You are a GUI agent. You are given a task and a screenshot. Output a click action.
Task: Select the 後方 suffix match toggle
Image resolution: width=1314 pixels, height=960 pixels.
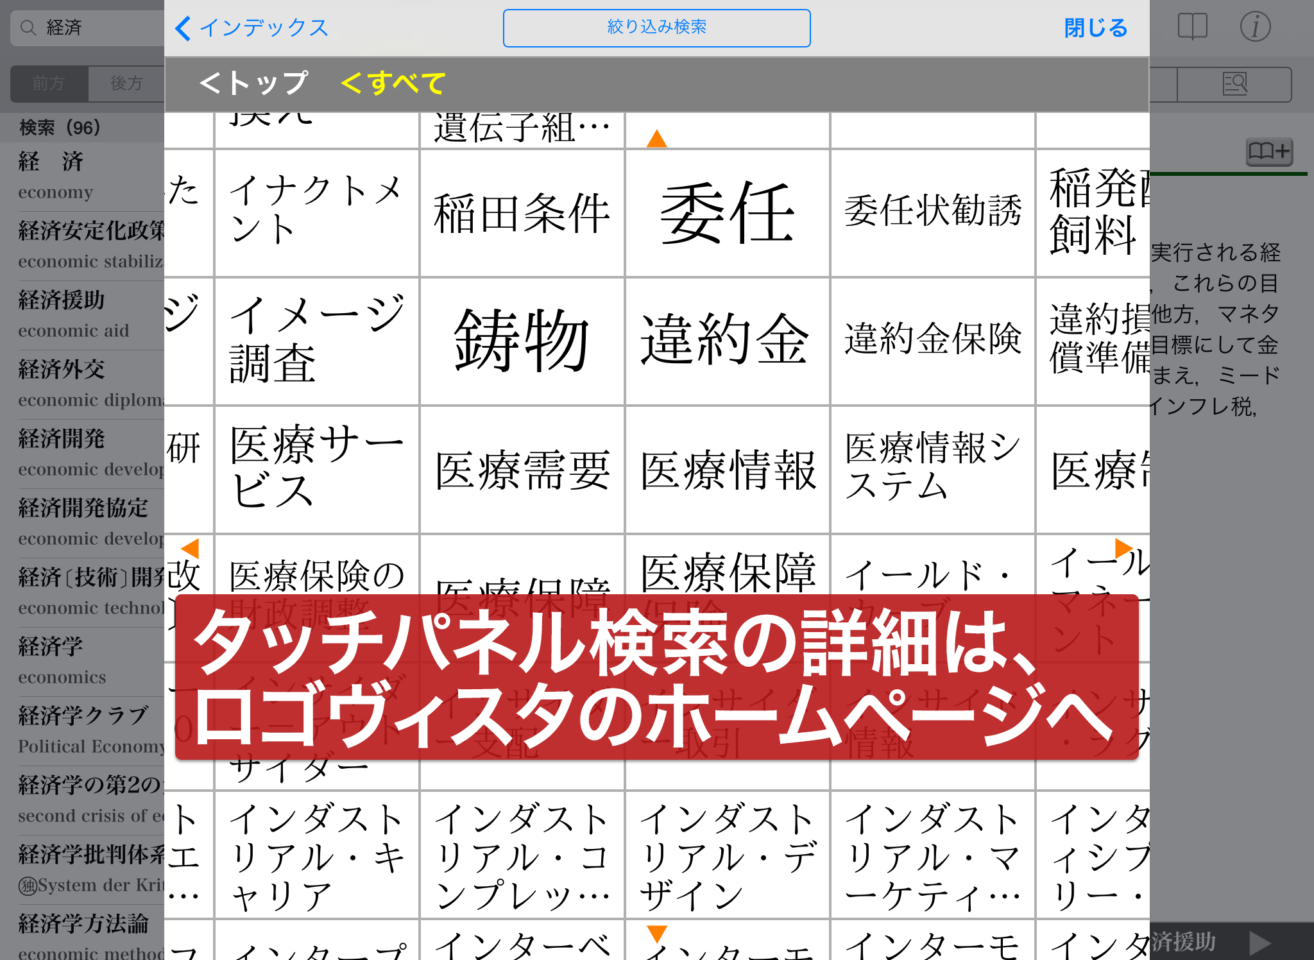(x=126, y=83)
